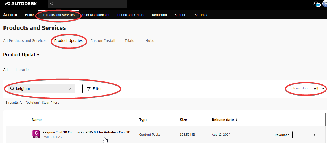
Task: Click the magnifier icon in belgium search field
Action: point(12,89)
